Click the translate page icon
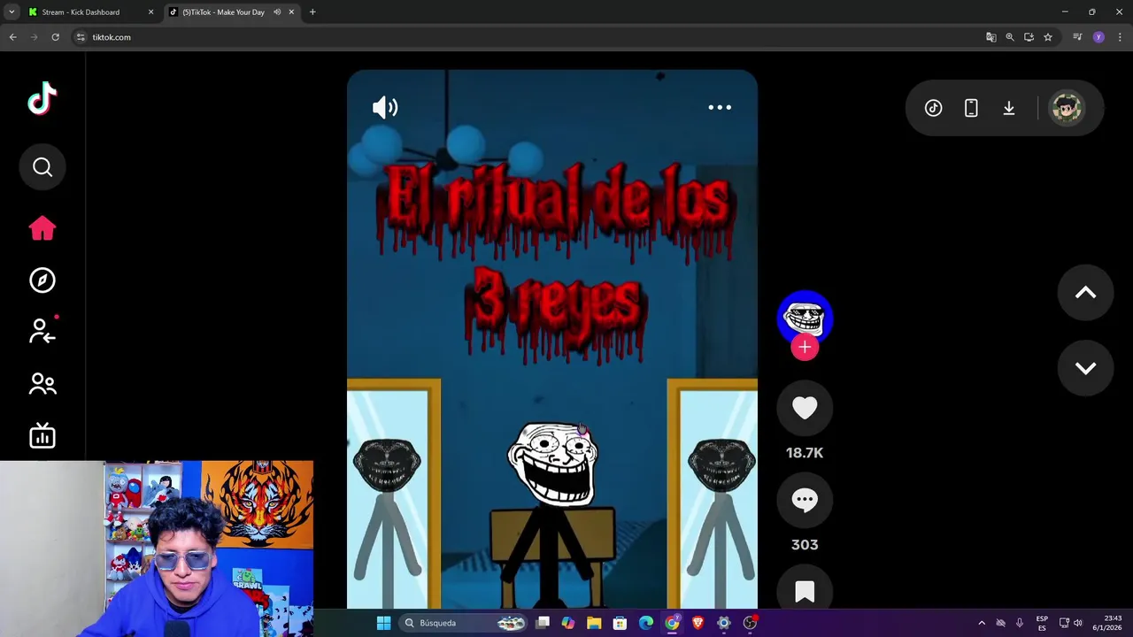Viewport: 1133px width, 637px height. [x=990, y=37]
